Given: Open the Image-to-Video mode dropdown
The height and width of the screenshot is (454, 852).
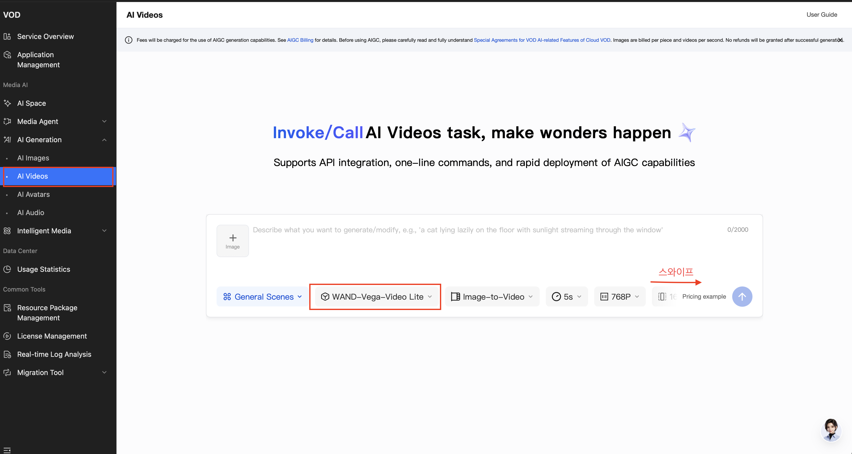Looking at the screenshot, I should (x=492, y=296).
